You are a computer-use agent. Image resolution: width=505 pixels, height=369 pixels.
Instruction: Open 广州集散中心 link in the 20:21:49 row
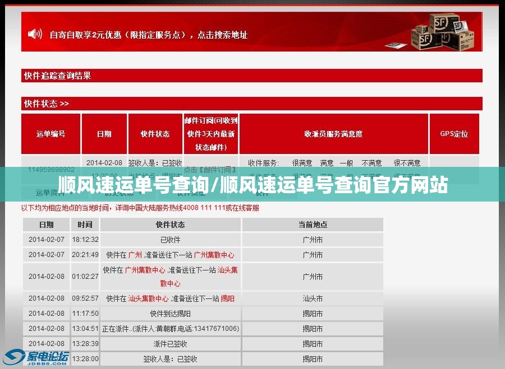coord(214,255)
